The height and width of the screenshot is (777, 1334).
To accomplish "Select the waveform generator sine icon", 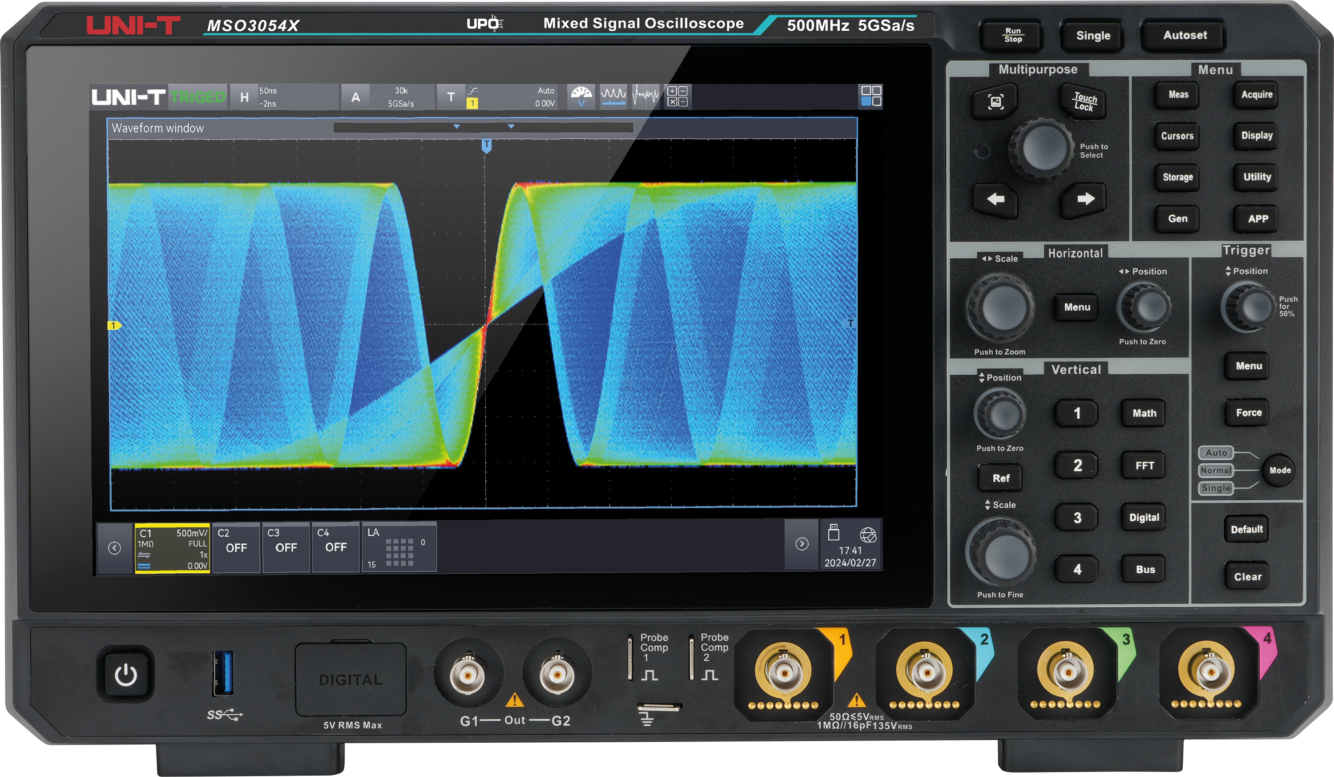I will coord(613,96).
